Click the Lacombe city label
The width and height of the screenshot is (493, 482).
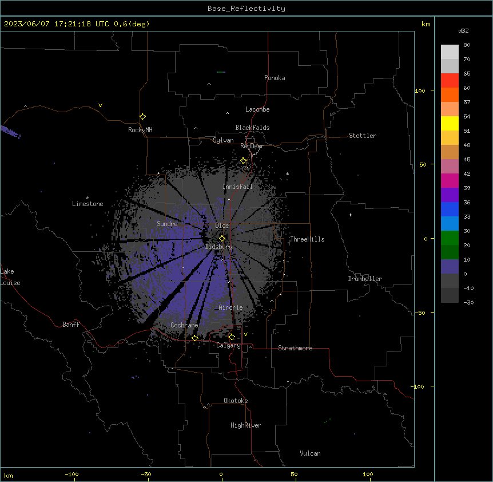tap(257, 109)
